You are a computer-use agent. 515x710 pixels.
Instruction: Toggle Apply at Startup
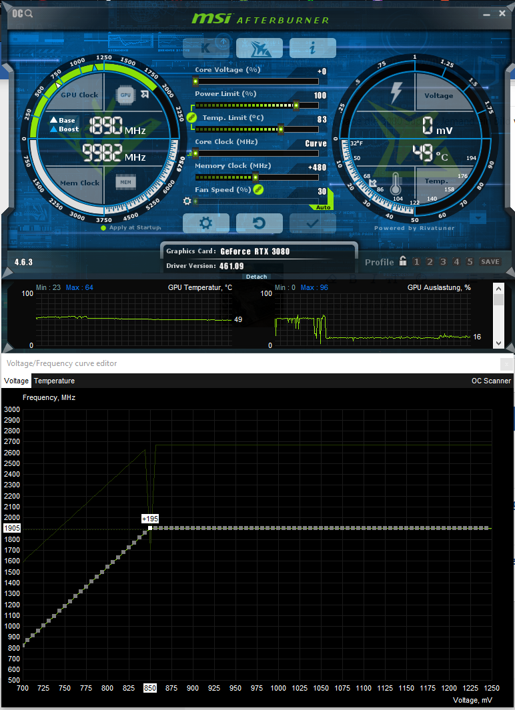coord(131,228)
